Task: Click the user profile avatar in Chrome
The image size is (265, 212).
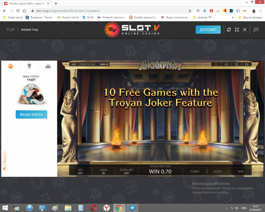Action: point(254,11)
